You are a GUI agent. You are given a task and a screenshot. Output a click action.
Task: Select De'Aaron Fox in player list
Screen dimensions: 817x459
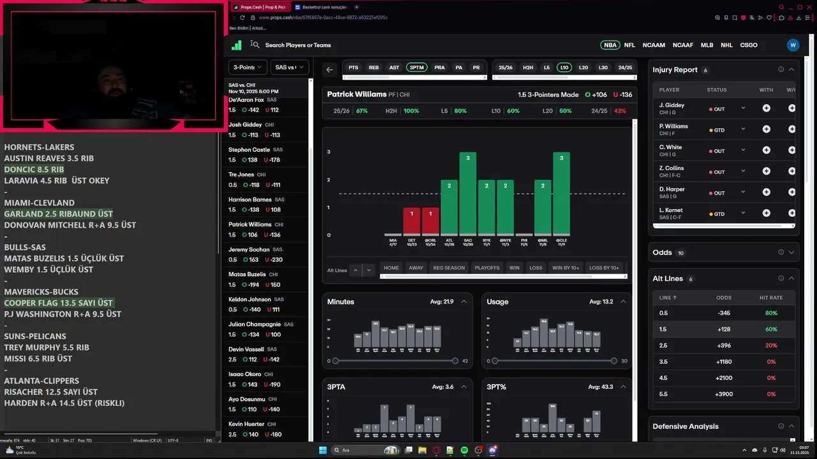[x=267, y=105]
